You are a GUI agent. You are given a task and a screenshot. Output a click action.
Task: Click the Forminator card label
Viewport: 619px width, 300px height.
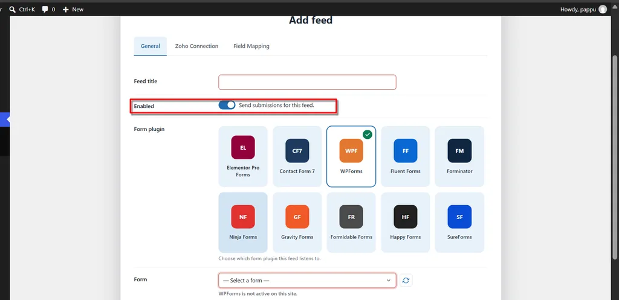(459, 171)
